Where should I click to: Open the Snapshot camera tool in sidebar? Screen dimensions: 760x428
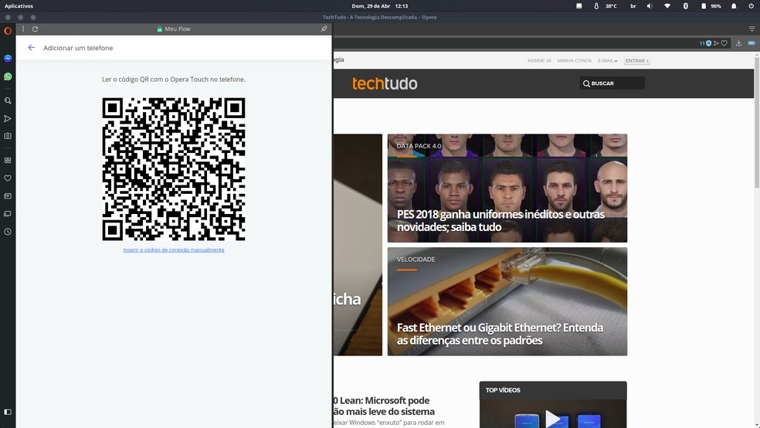(8, 136)
